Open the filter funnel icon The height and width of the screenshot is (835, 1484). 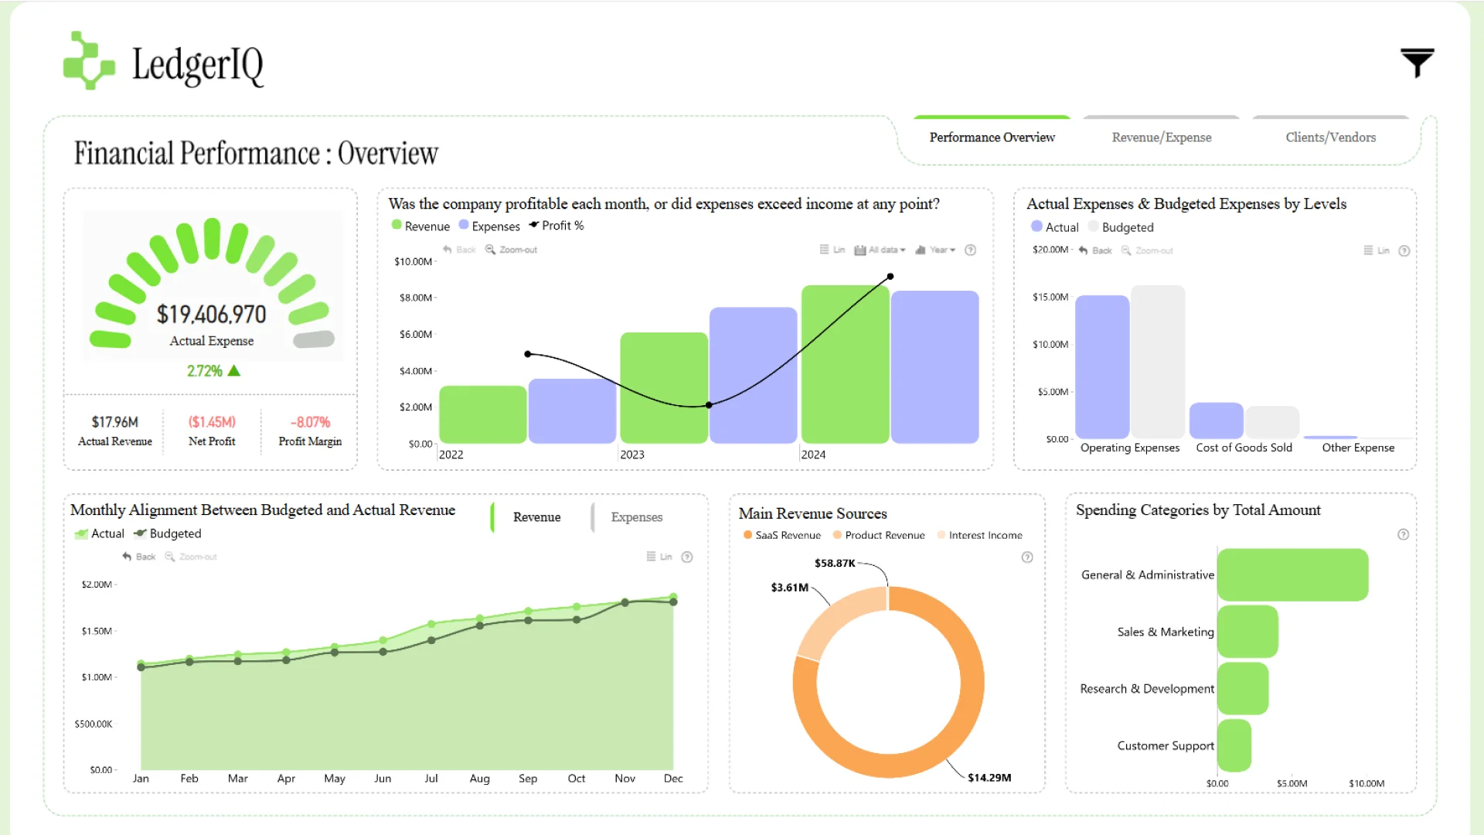(x=1417, y=63)
